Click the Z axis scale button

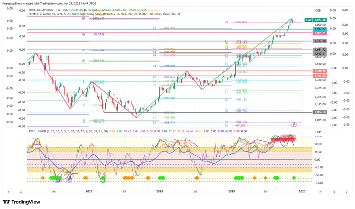point(21,191)
